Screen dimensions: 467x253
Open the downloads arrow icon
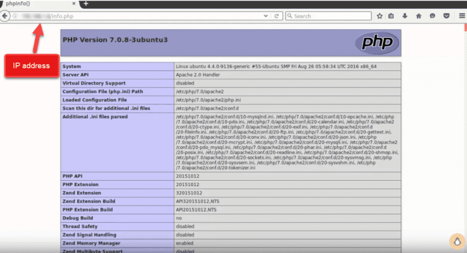[x=405, y=16]
